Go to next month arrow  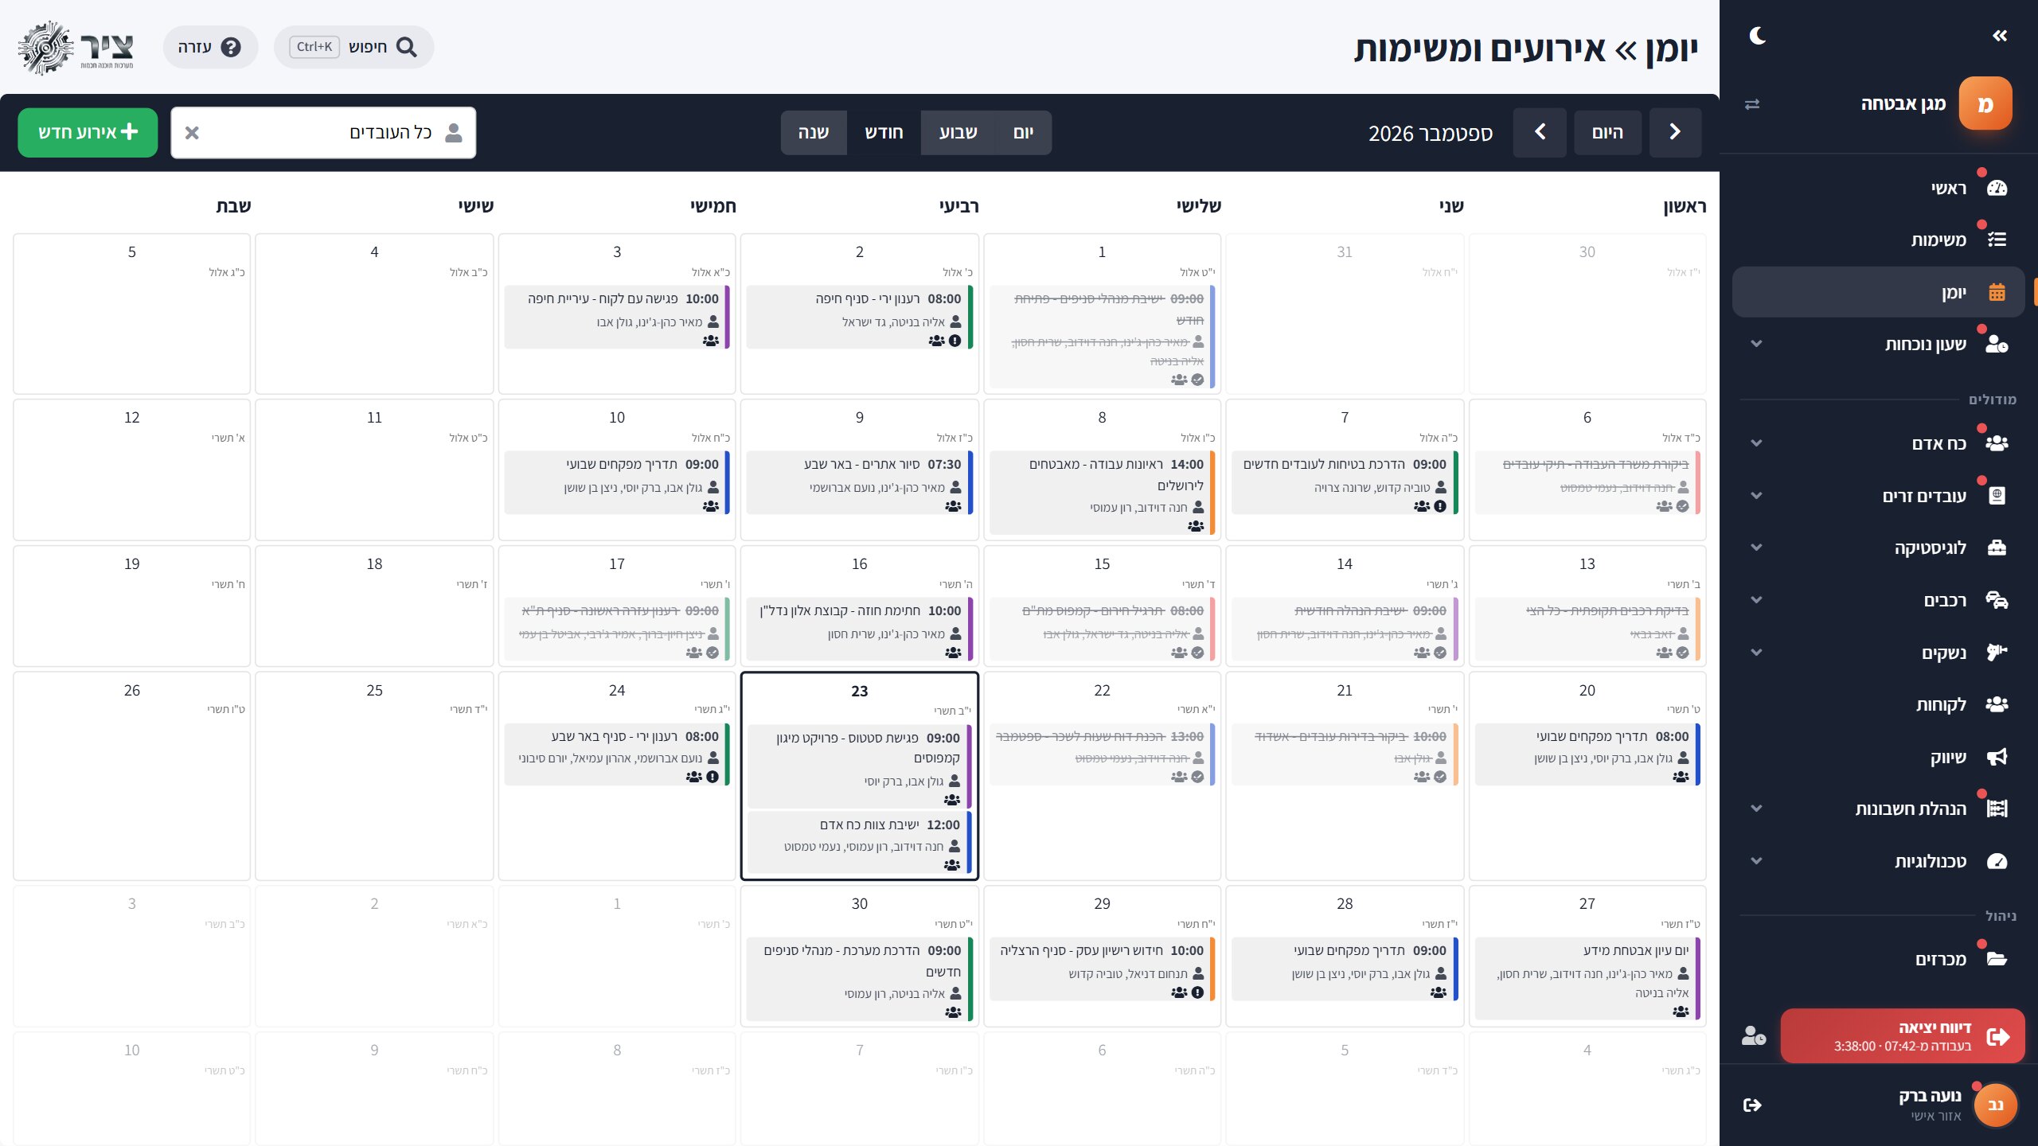[1540, 132]
